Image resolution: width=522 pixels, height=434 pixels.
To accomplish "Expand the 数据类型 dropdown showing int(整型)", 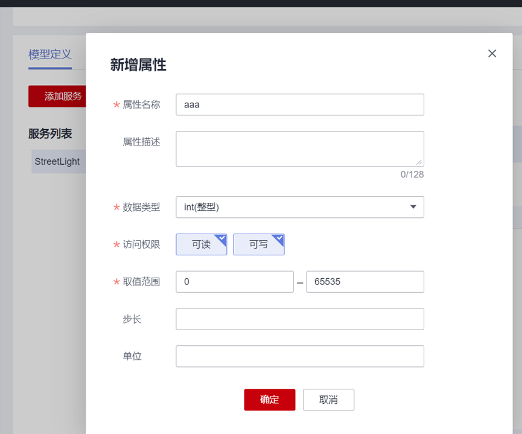I will click(x=299, y=207).
